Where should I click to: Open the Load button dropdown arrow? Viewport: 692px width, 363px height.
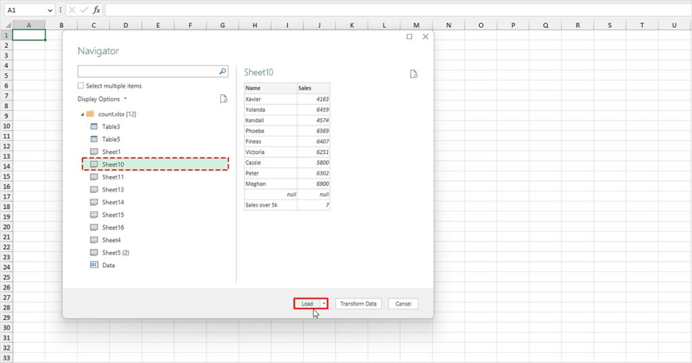point(324,304)
